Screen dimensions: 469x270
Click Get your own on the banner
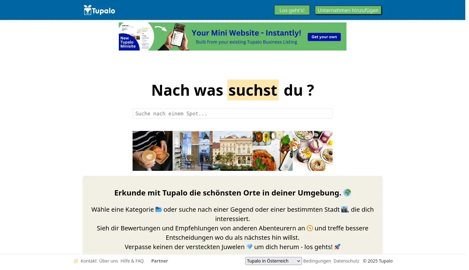pos(324,37)
